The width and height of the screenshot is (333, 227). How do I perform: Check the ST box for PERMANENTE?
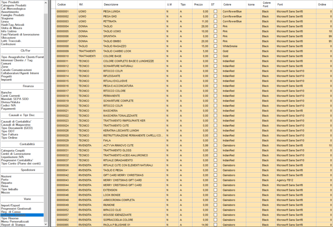tap(215, 96)
